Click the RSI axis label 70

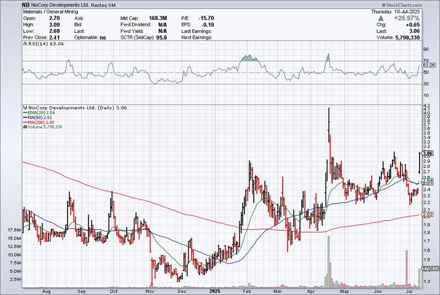426,60
